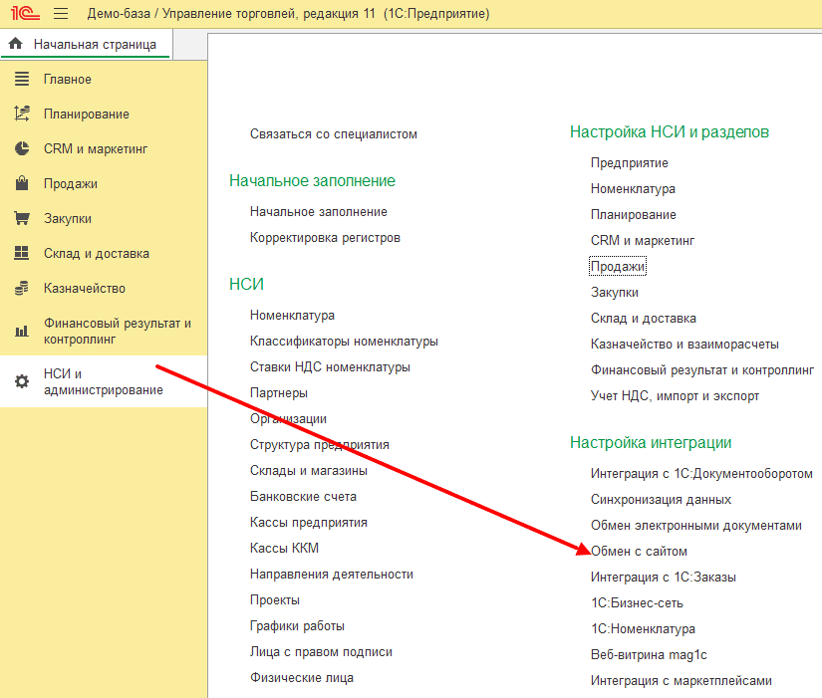The width and height of the screenshot is (822, 698).
Task: Open Номенклатура under НСИ group
Action: [x=292, y=316]
